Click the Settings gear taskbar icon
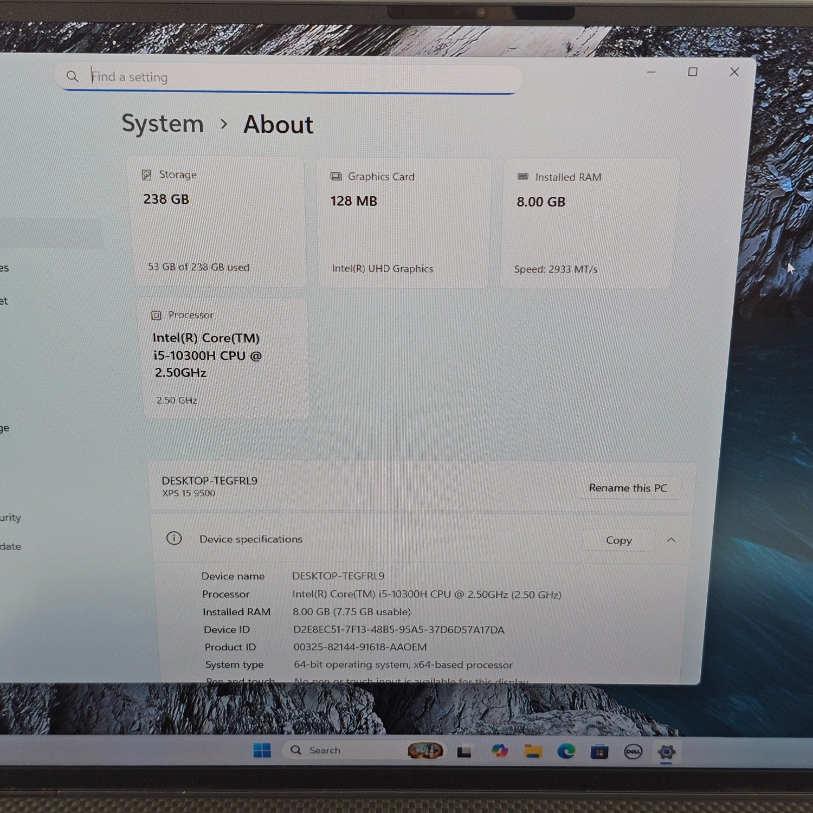The height and width of the screenshot is (813, 813). pyautogui.click(x=666, y=752)
